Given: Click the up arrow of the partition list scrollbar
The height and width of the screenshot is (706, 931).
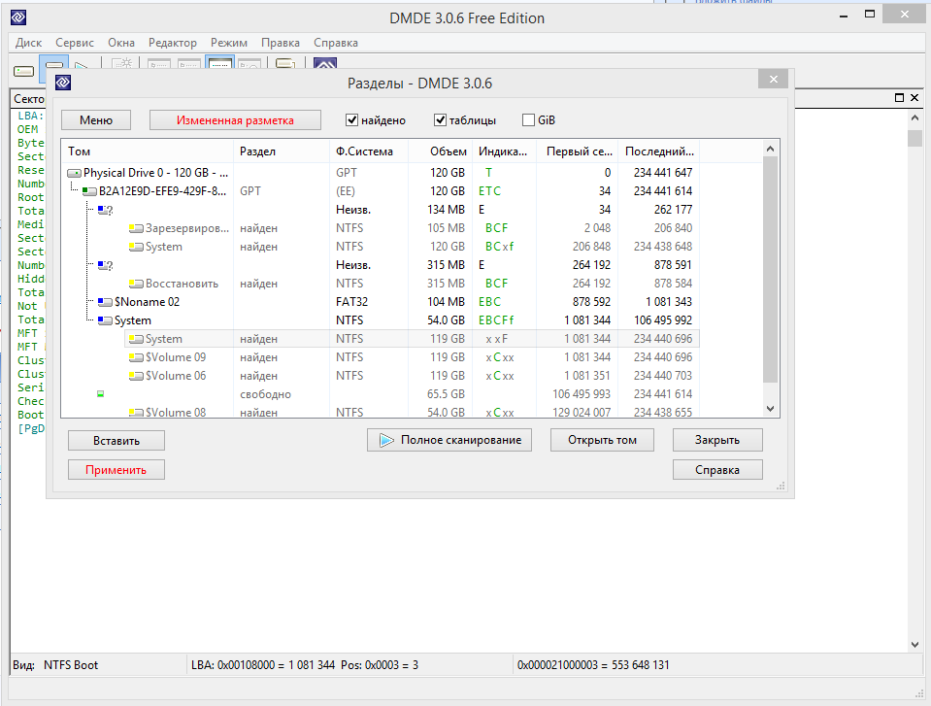Looking at the screenshot, I should click(770, 149).
